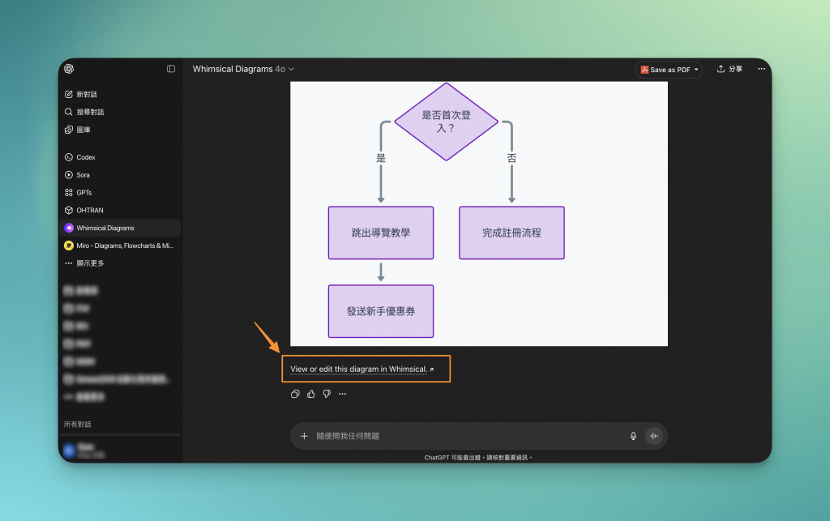Click the thumbs down icon

(327, 394)
